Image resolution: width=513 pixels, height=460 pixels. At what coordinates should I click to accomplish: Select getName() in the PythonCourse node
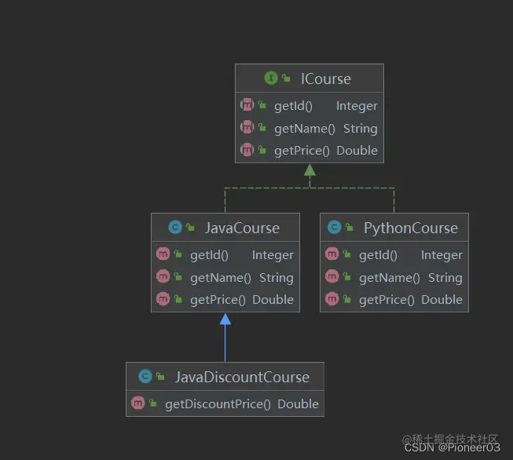(390, 278)
